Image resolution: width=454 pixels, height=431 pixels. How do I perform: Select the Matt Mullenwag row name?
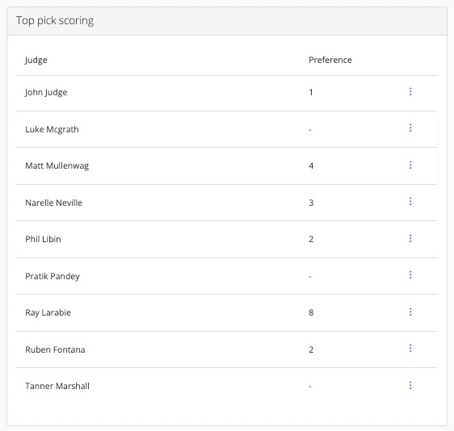pyautogui.click(x=57, y=165)
